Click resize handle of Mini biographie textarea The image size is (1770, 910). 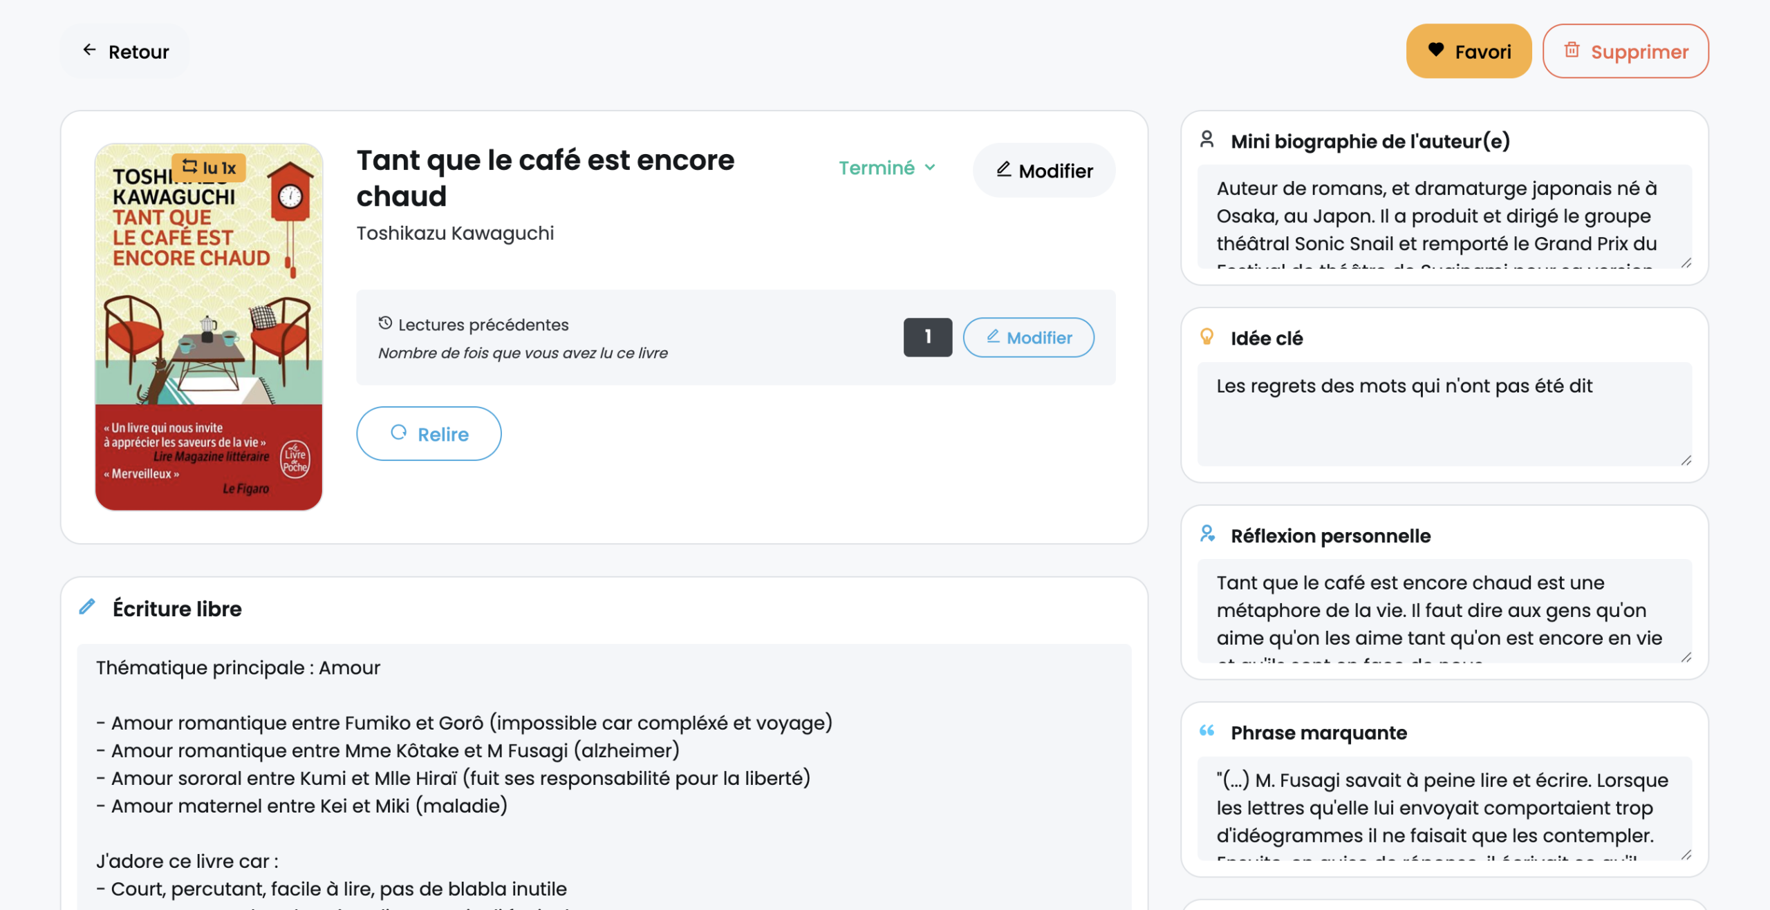click(1686, 263)
